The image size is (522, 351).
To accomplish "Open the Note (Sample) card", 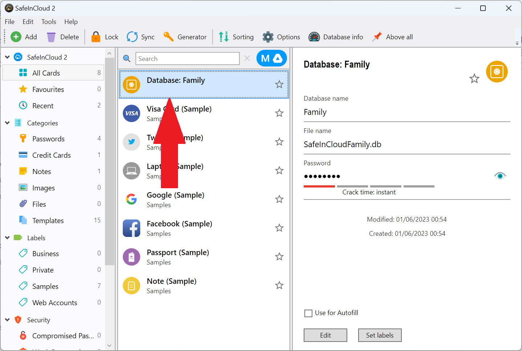I will click(x=204, y=285).
